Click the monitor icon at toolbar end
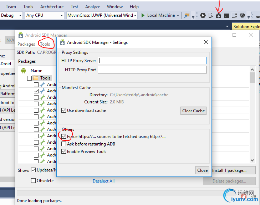This screenshot has height=205, width=260. point(258,15)
